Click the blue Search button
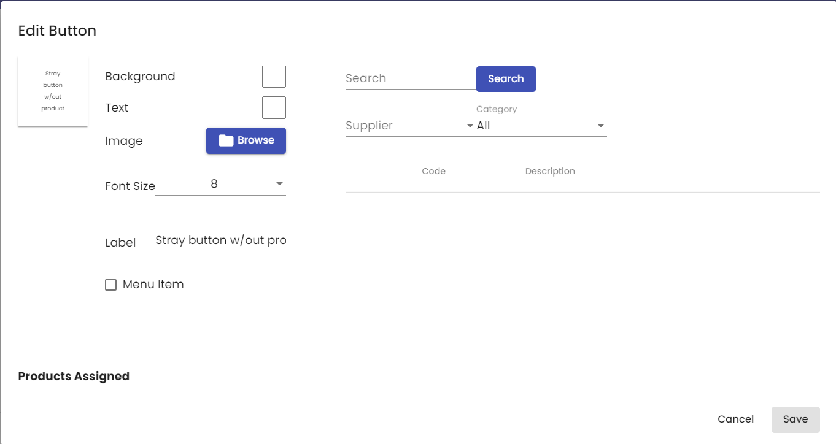This screenshot has height=444, width=836. click(x=506, y=79)
